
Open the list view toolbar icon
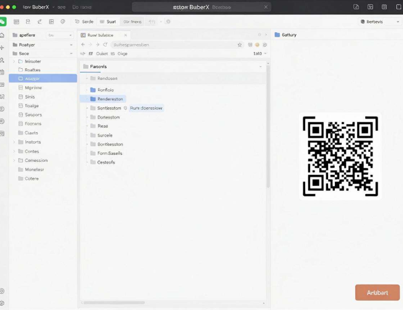(17, 22)
